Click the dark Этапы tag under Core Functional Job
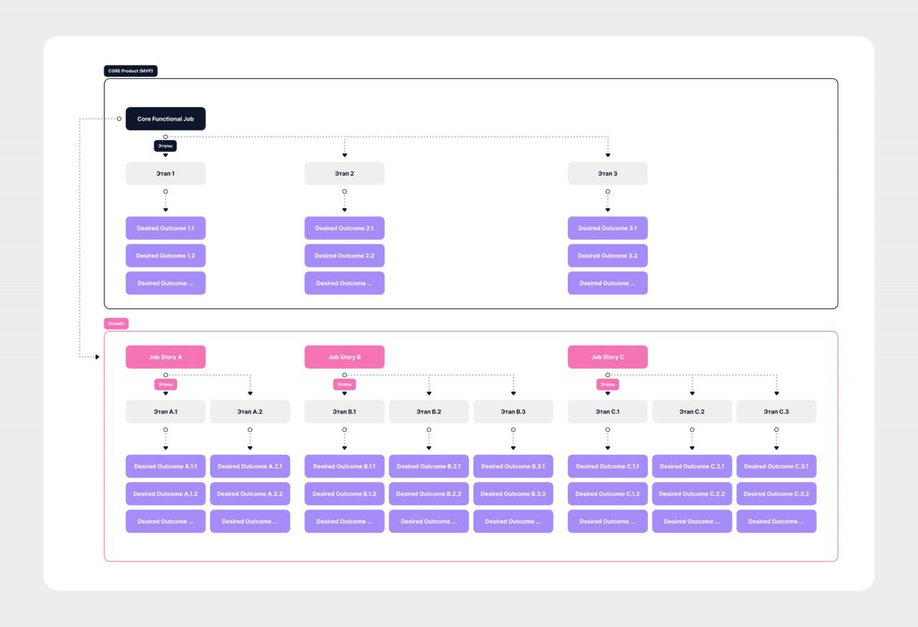Screen dimensions: 918x627 click(165, 146)
